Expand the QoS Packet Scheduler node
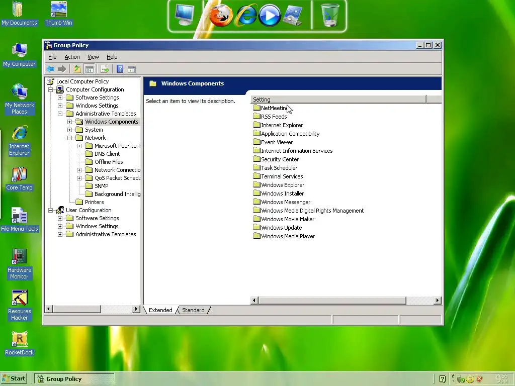The width and height of the screenshot is (515, 386). coord(79,178)
